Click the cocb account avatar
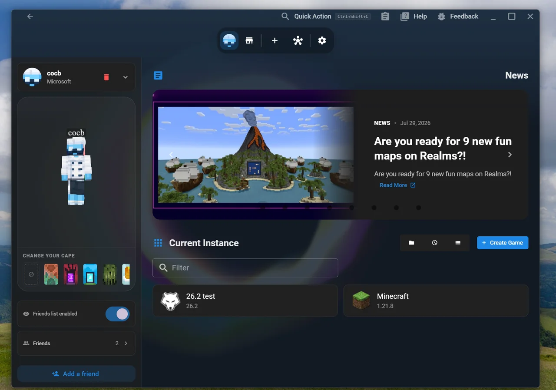 [x=32, y=77]
